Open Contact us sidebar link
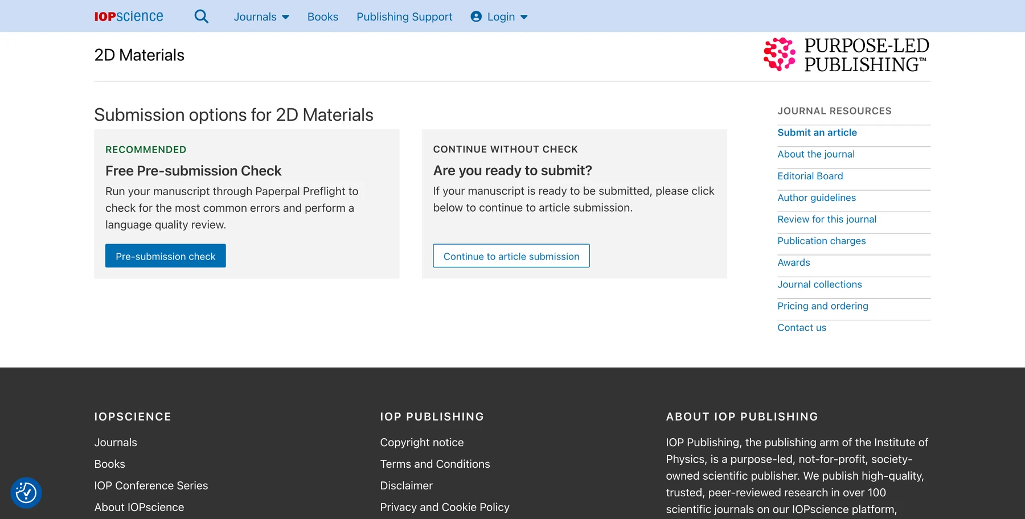1025x519 pixels. point(802,328)
